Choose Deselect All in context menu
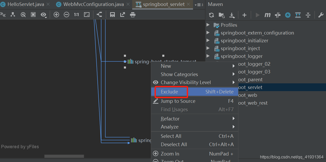This screenshot has width=326, height=162. [x=195, y=144]
